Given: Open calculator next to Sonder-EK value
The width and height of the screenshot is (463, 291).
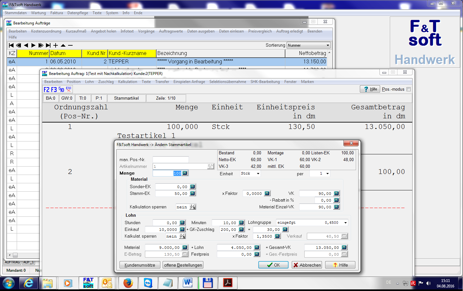Looking at the screenshot, I should pyautogui.click(x=192, y=187).
